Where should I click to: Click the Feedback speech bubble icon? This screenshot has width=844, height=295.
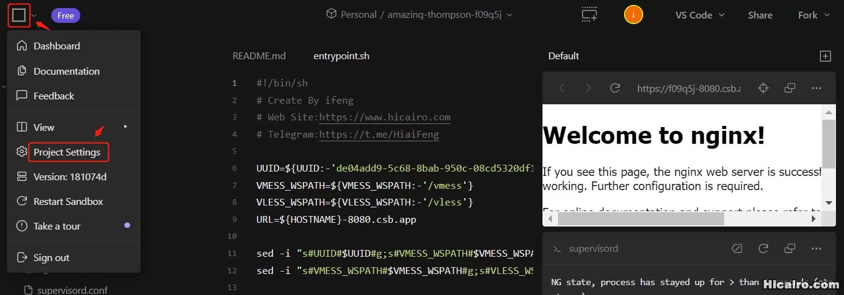pos(22,96)
